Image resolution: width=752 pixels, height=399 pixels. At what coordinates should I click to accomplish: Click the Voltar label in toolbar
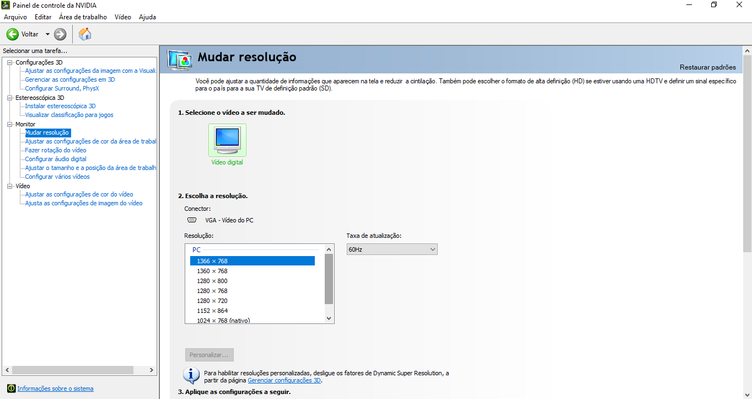30,34
